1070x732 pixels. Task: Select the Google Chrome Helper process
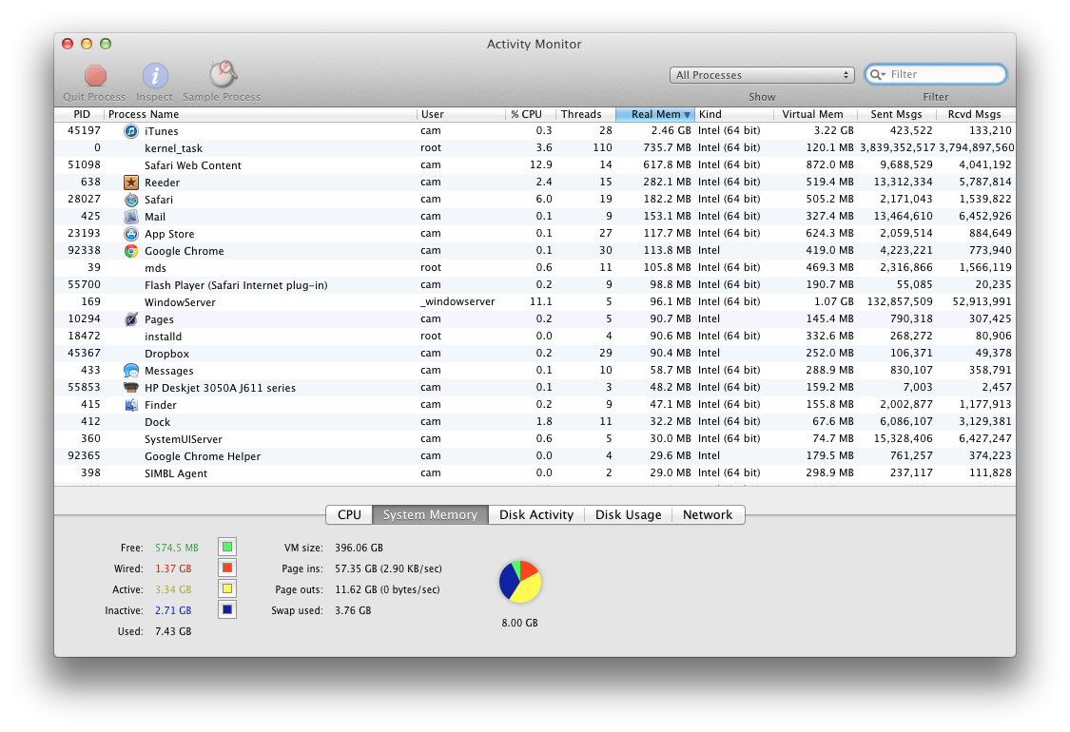tap(535, 455)
